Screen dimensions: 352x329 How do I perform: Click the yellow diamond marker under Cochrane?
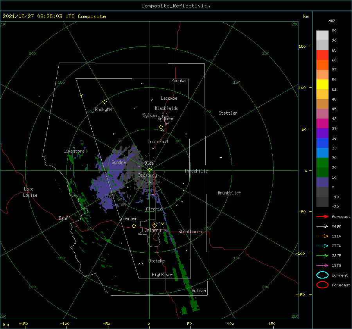click(134, 226)
